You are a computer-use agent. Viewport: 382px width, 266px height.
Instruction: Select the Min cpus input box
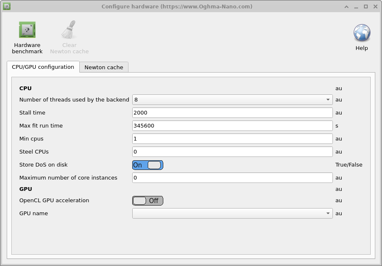pos(232,138)
